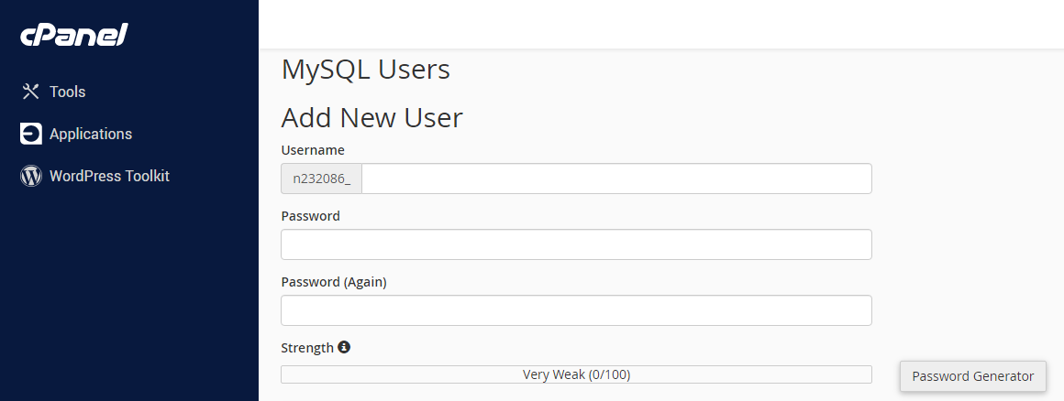Go to the Applications text link
This screenshot has height=401, width=1064.
tap(91, 134)
